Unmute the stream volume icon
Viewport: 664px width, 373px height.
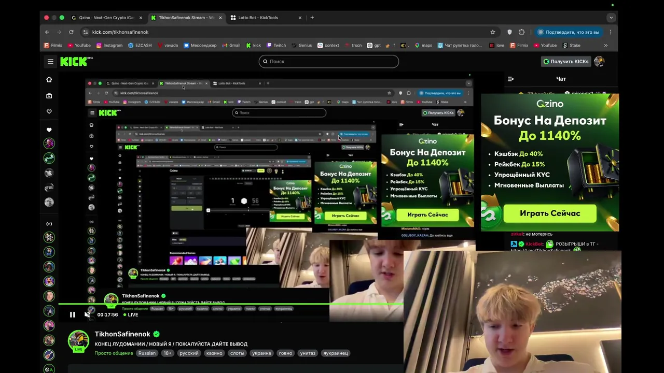(x=87, y=314)
